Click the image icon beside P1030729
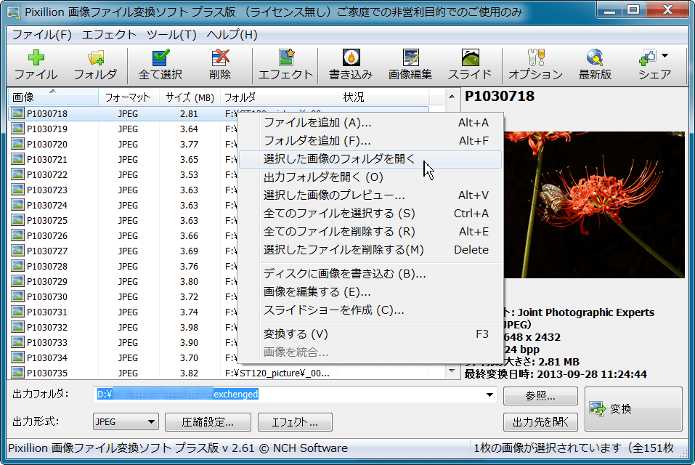The image size is (695, 465). (17, 281)
